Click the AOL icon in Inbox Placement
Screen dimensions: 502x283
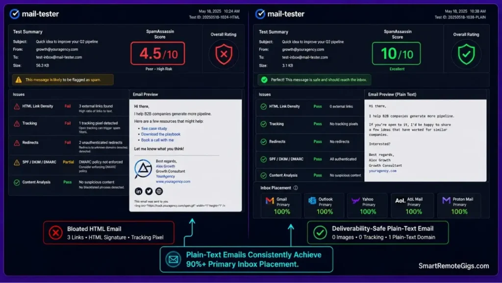(x=400, y=201)
